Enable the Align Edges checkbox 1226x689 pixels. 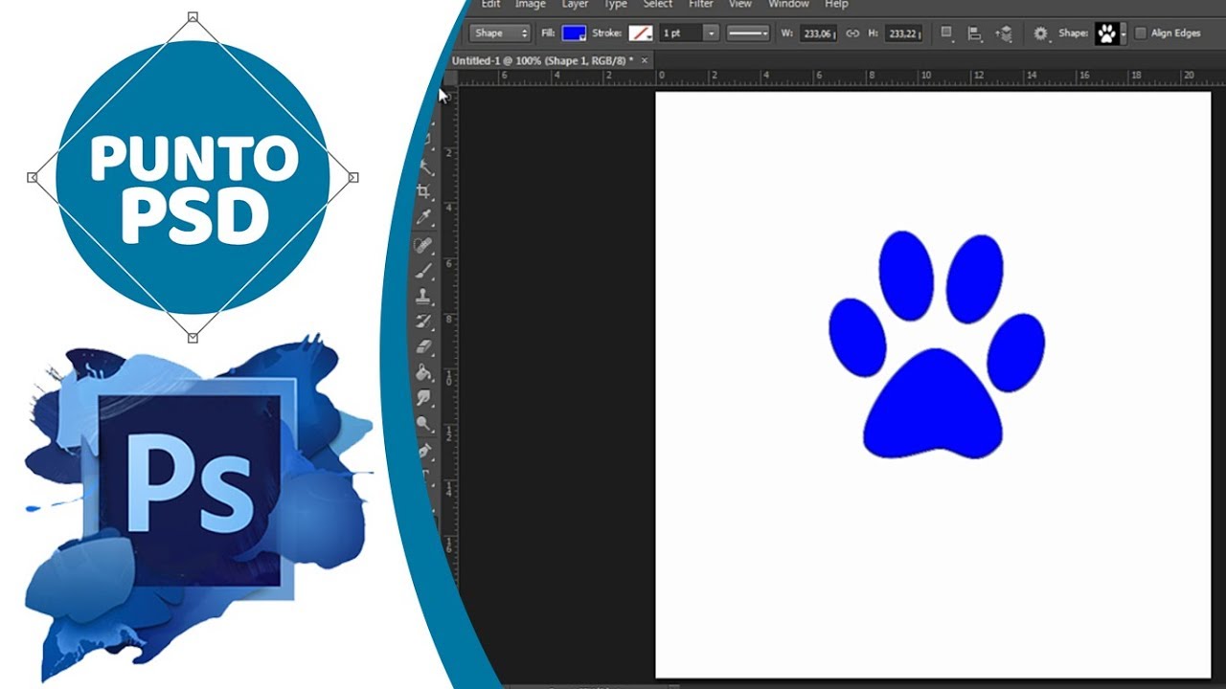tap(1140, 33)
